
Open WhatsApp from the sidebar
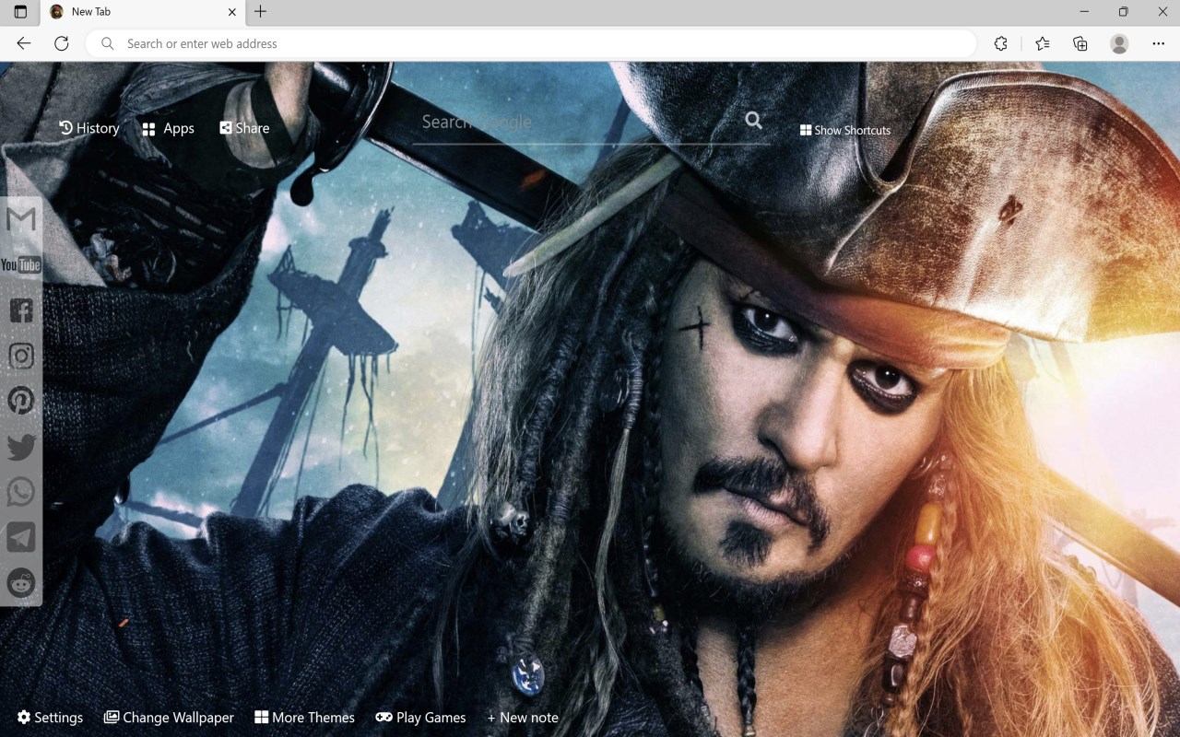[21, 492]
